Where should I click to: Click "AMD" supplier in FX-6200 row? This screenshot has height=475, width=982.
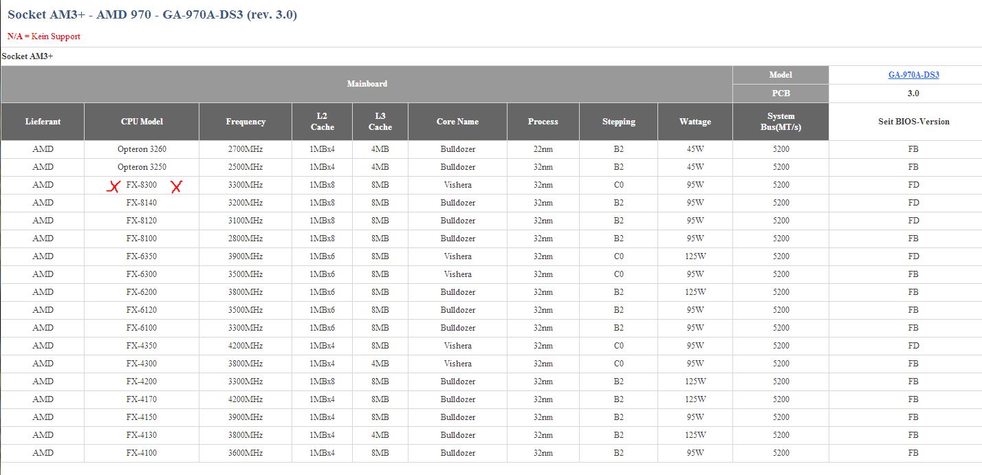43,292
